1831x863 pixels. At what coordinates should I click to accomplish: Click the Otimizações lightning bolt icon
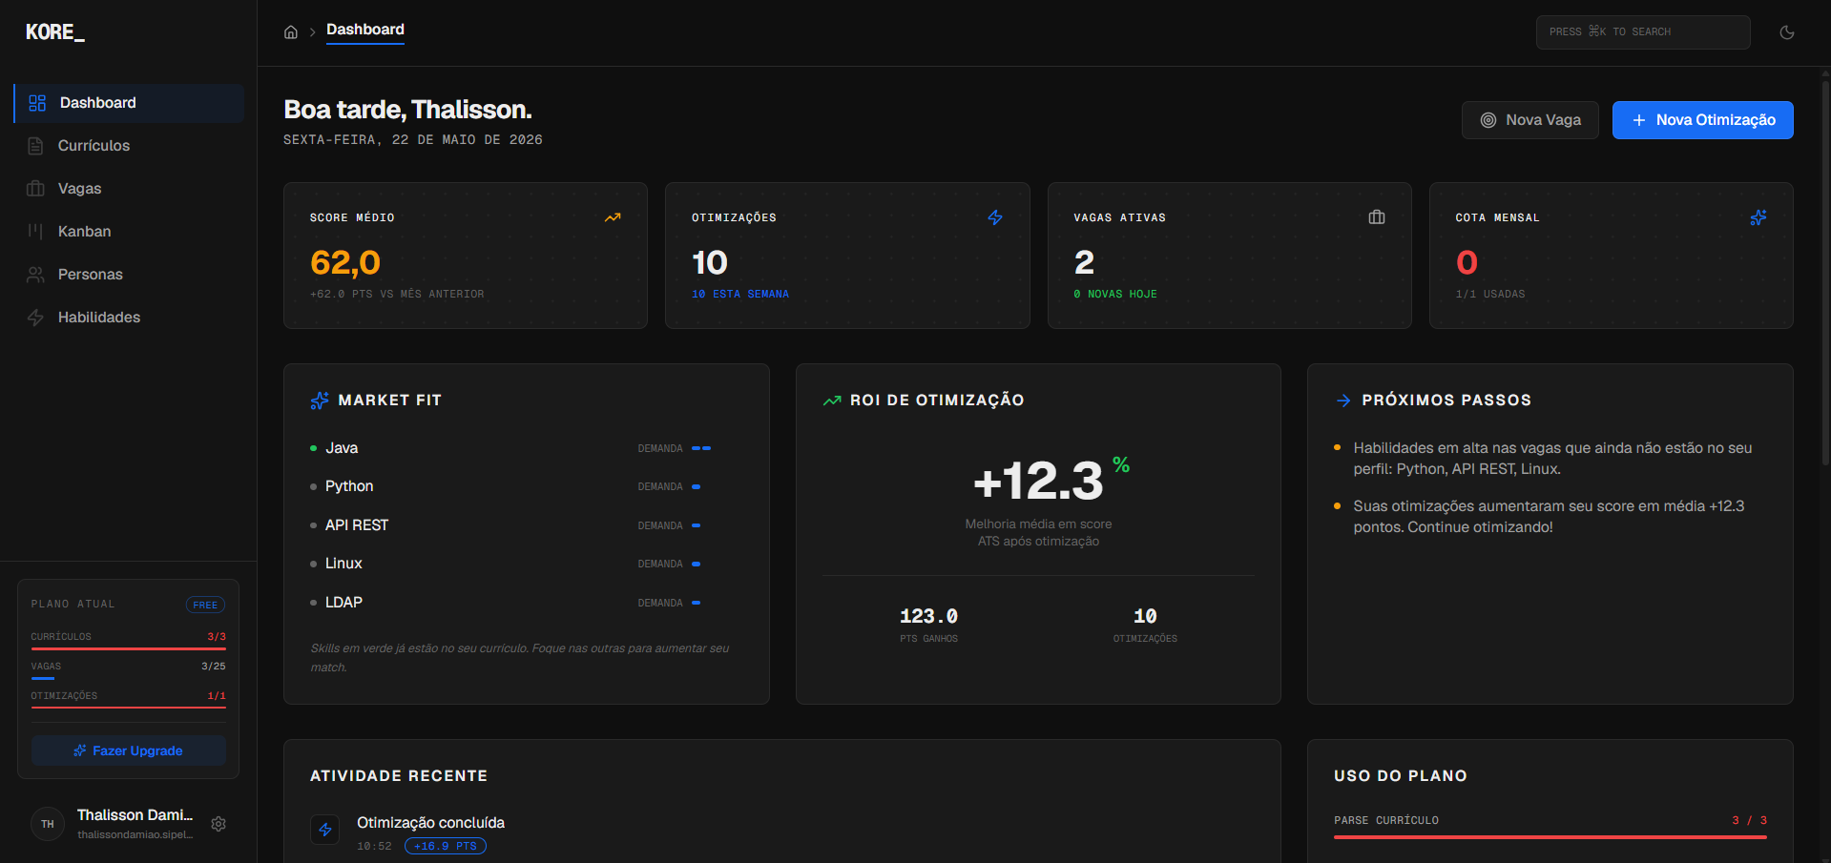995,217
